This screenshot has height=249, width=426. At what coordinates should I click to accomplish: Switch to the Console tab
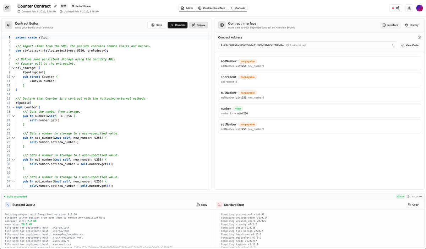pyautogui.click(x=237, y=8)
